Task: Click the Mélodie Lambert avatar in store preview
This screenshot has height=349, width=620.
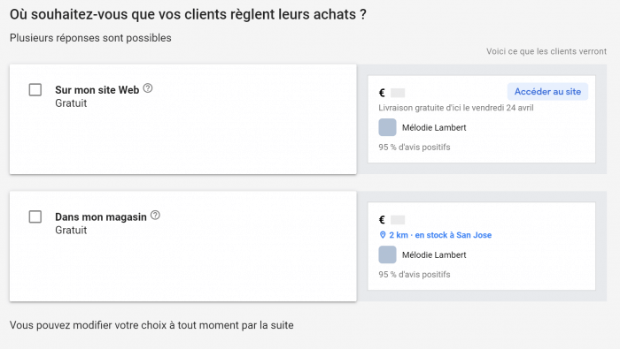Action: click(388, 254)
